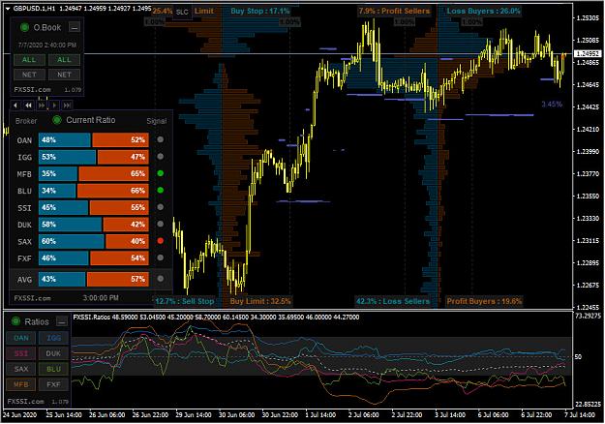Toggle the DUK line in Ratios panel

[53, 353]
